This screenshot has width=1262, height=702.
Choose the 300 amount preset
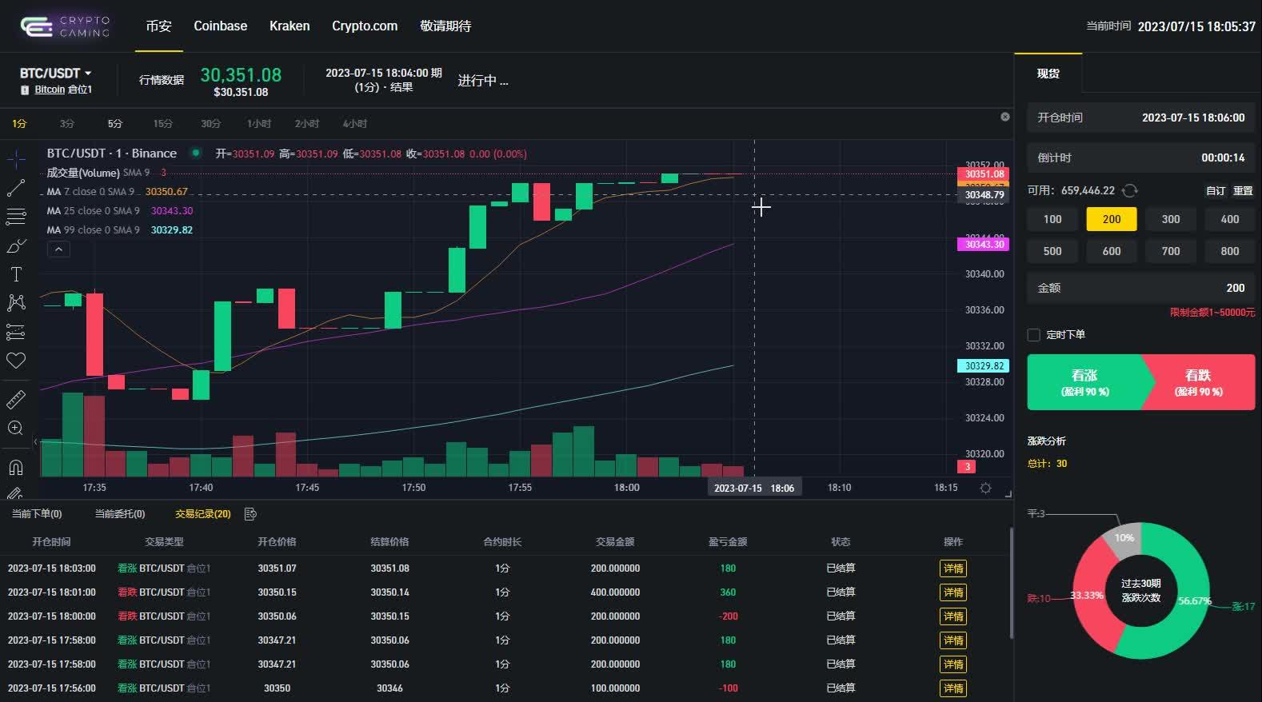point(1171,219)
